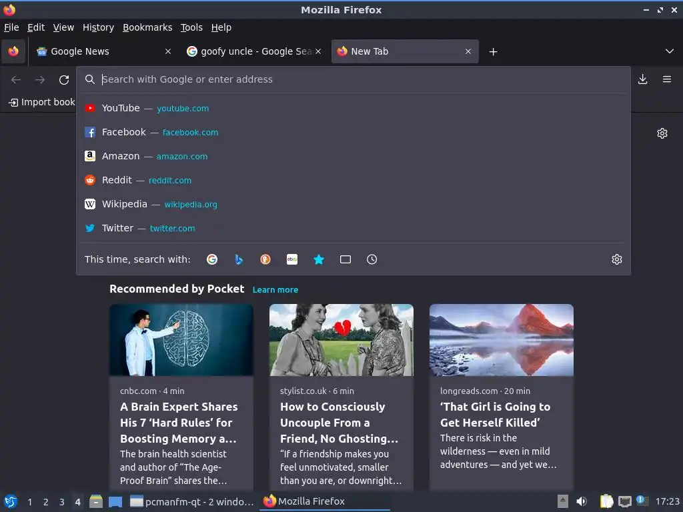Open the Edit menu
The height and width of the screenshot is (512, 683).
click(x=36, y=27)
